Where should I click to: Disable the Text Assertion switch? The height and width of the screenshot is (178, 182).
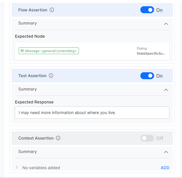(x=147, y=76)
